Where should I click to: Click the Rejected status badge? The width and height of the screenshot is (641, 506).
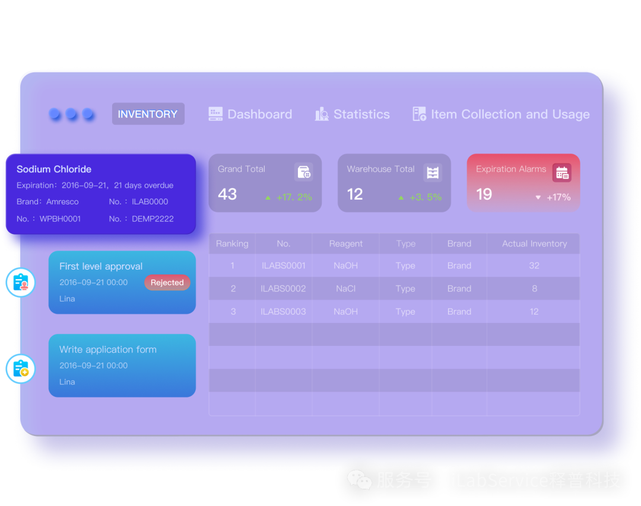pyautogui.click(x=167, y=283)
